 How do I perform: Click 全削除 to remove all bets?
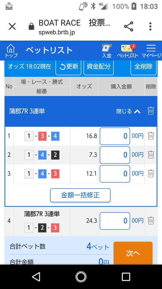point(143,67)
